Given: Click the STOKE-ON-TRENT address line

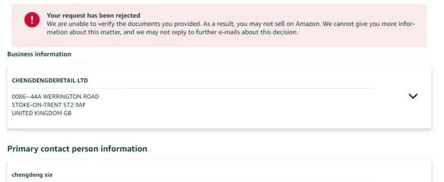Looking at the screenshot, I should pyautogui.click(x=49, y=105).
